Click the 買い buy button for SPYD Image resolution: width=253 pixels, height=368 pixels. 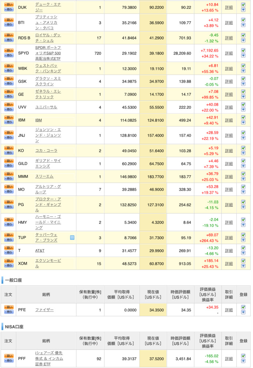(x=9, y=51)
